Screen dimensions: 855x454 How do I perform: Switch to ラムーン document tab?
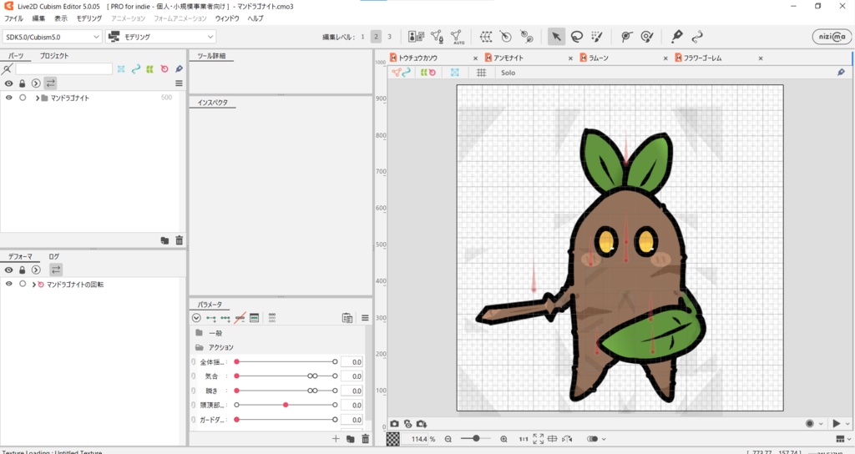pyautogui.click(x=598, y=58)
